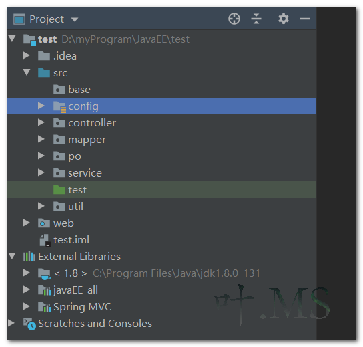Open the Project view type dropdown
Viewport: 363px width, 347px height.
point(75,19)
